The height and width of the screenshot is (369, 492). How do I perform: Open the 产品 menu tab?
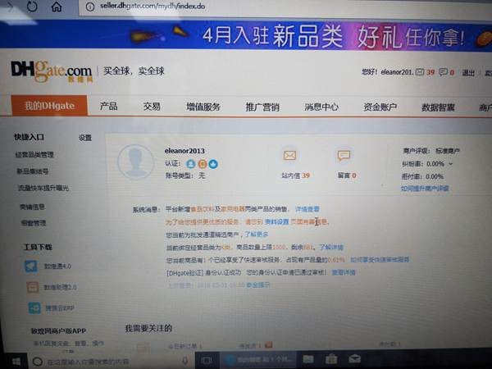pyautogui.click(x=108, y=106)
